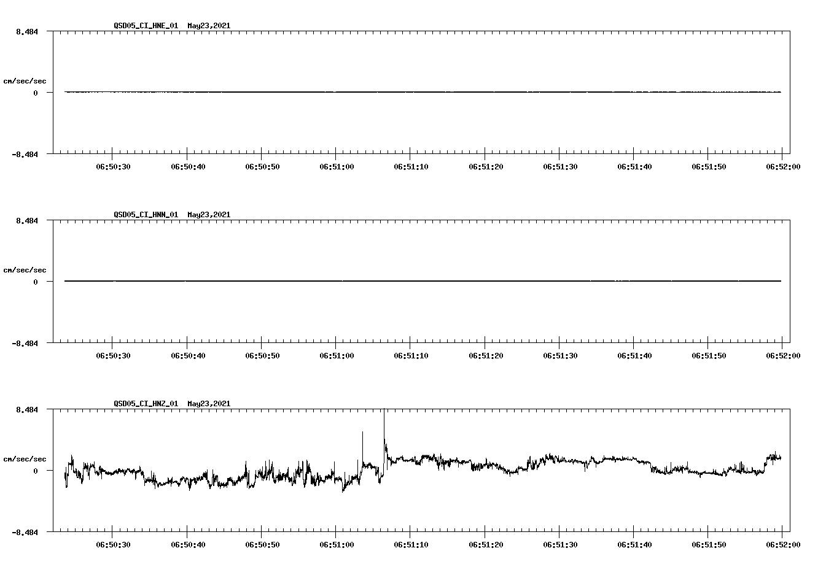The width and height of the screenshot is (834, 567).
Task: Click 06:51:20 time label under HNZ plot
Action: [486, 544]
